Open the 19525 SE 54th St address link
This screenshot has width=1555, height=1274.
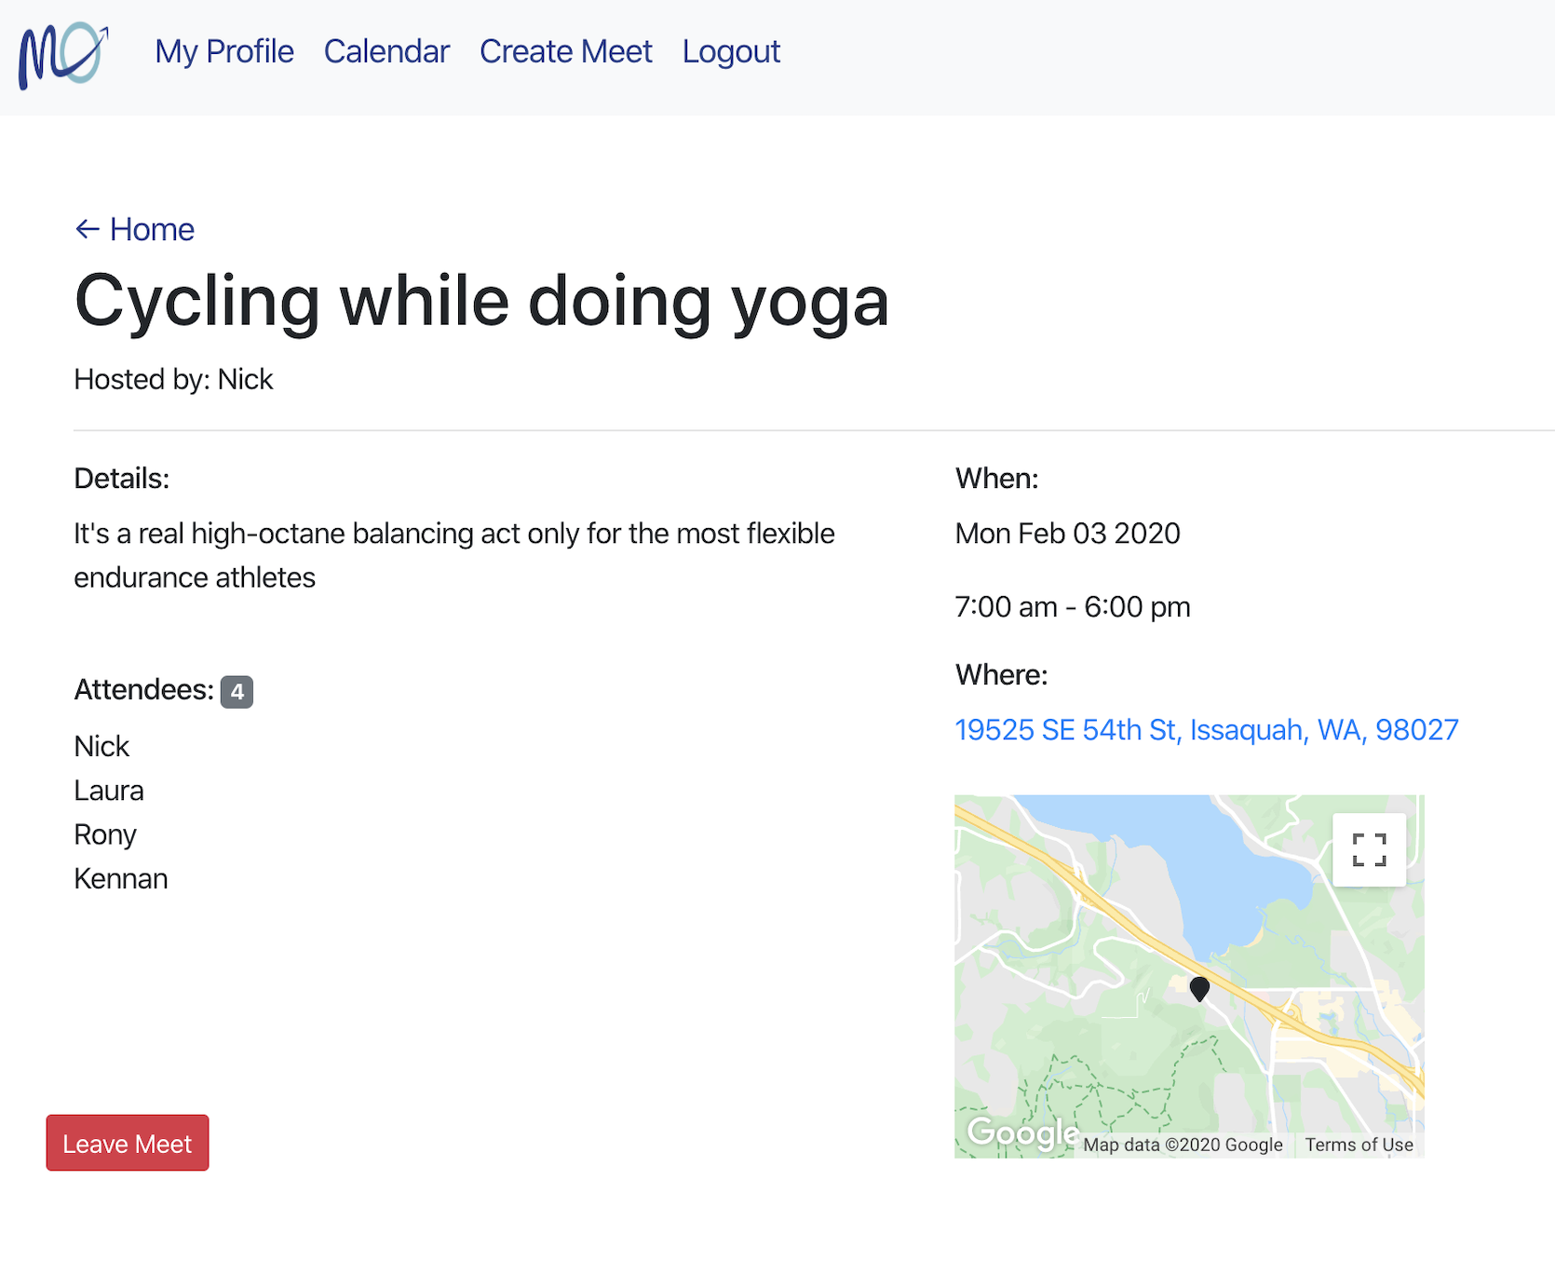1207,729
